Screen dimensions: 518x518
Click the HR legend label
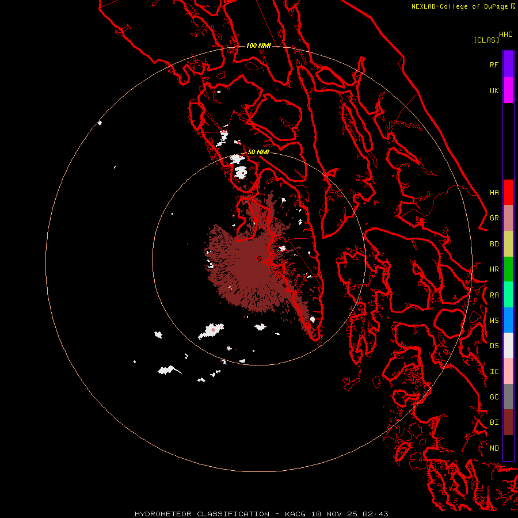[494, 269]
